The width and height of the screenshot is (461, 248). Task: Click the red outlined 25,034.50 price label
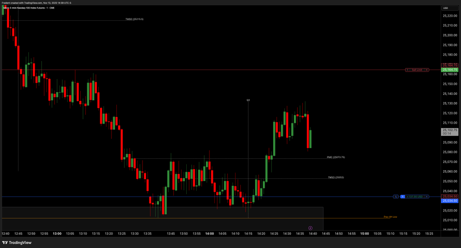pyautogui.click(x=450, y=196)
